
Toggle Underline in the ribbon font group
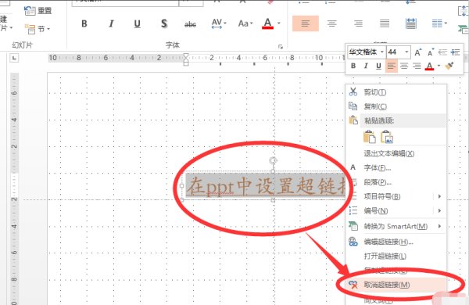click(138, 23)
